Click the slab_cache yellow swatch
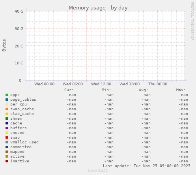This screenshot has width=196, height=175. click(7, 114)
